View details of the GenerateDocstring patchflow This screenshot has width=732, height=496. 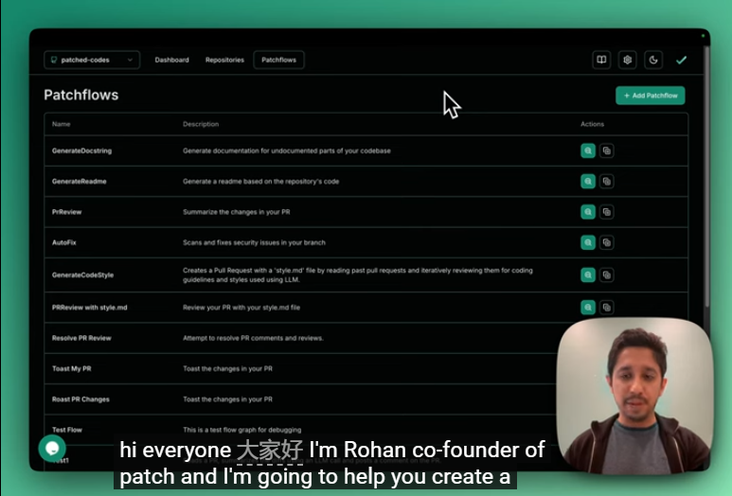point(588,151)
